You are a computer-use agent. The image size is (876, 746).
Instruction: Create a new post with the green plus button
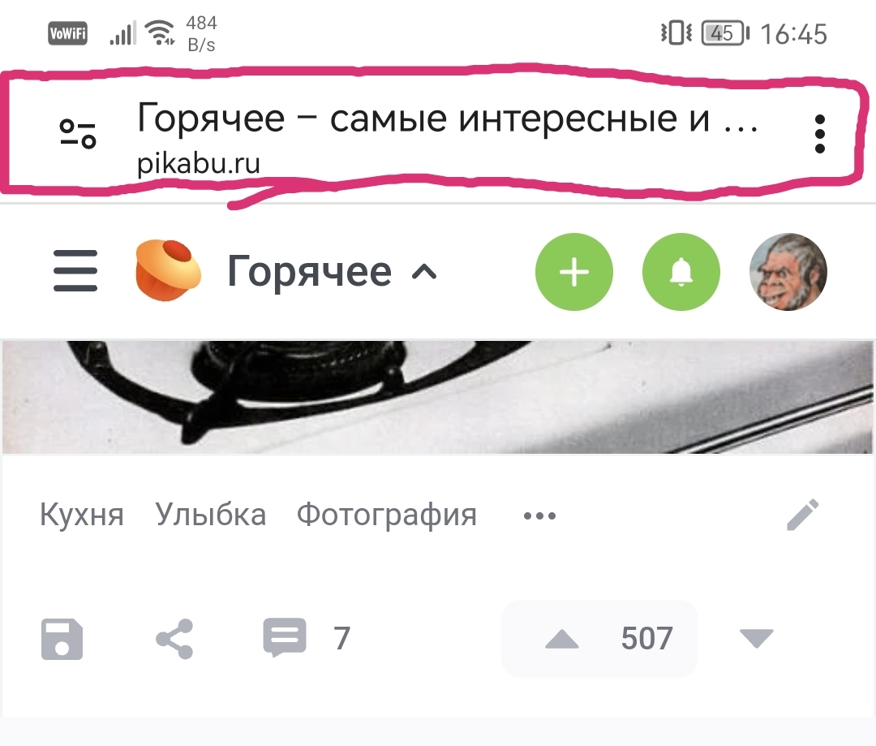pyautogui.click(x=573, y=272)
